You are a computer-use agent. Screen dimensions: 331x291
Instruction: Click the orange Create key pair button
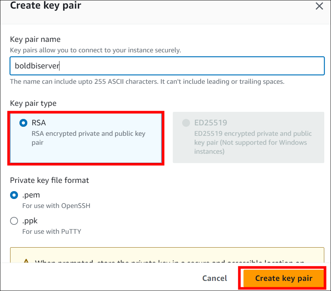coord(283,278)
